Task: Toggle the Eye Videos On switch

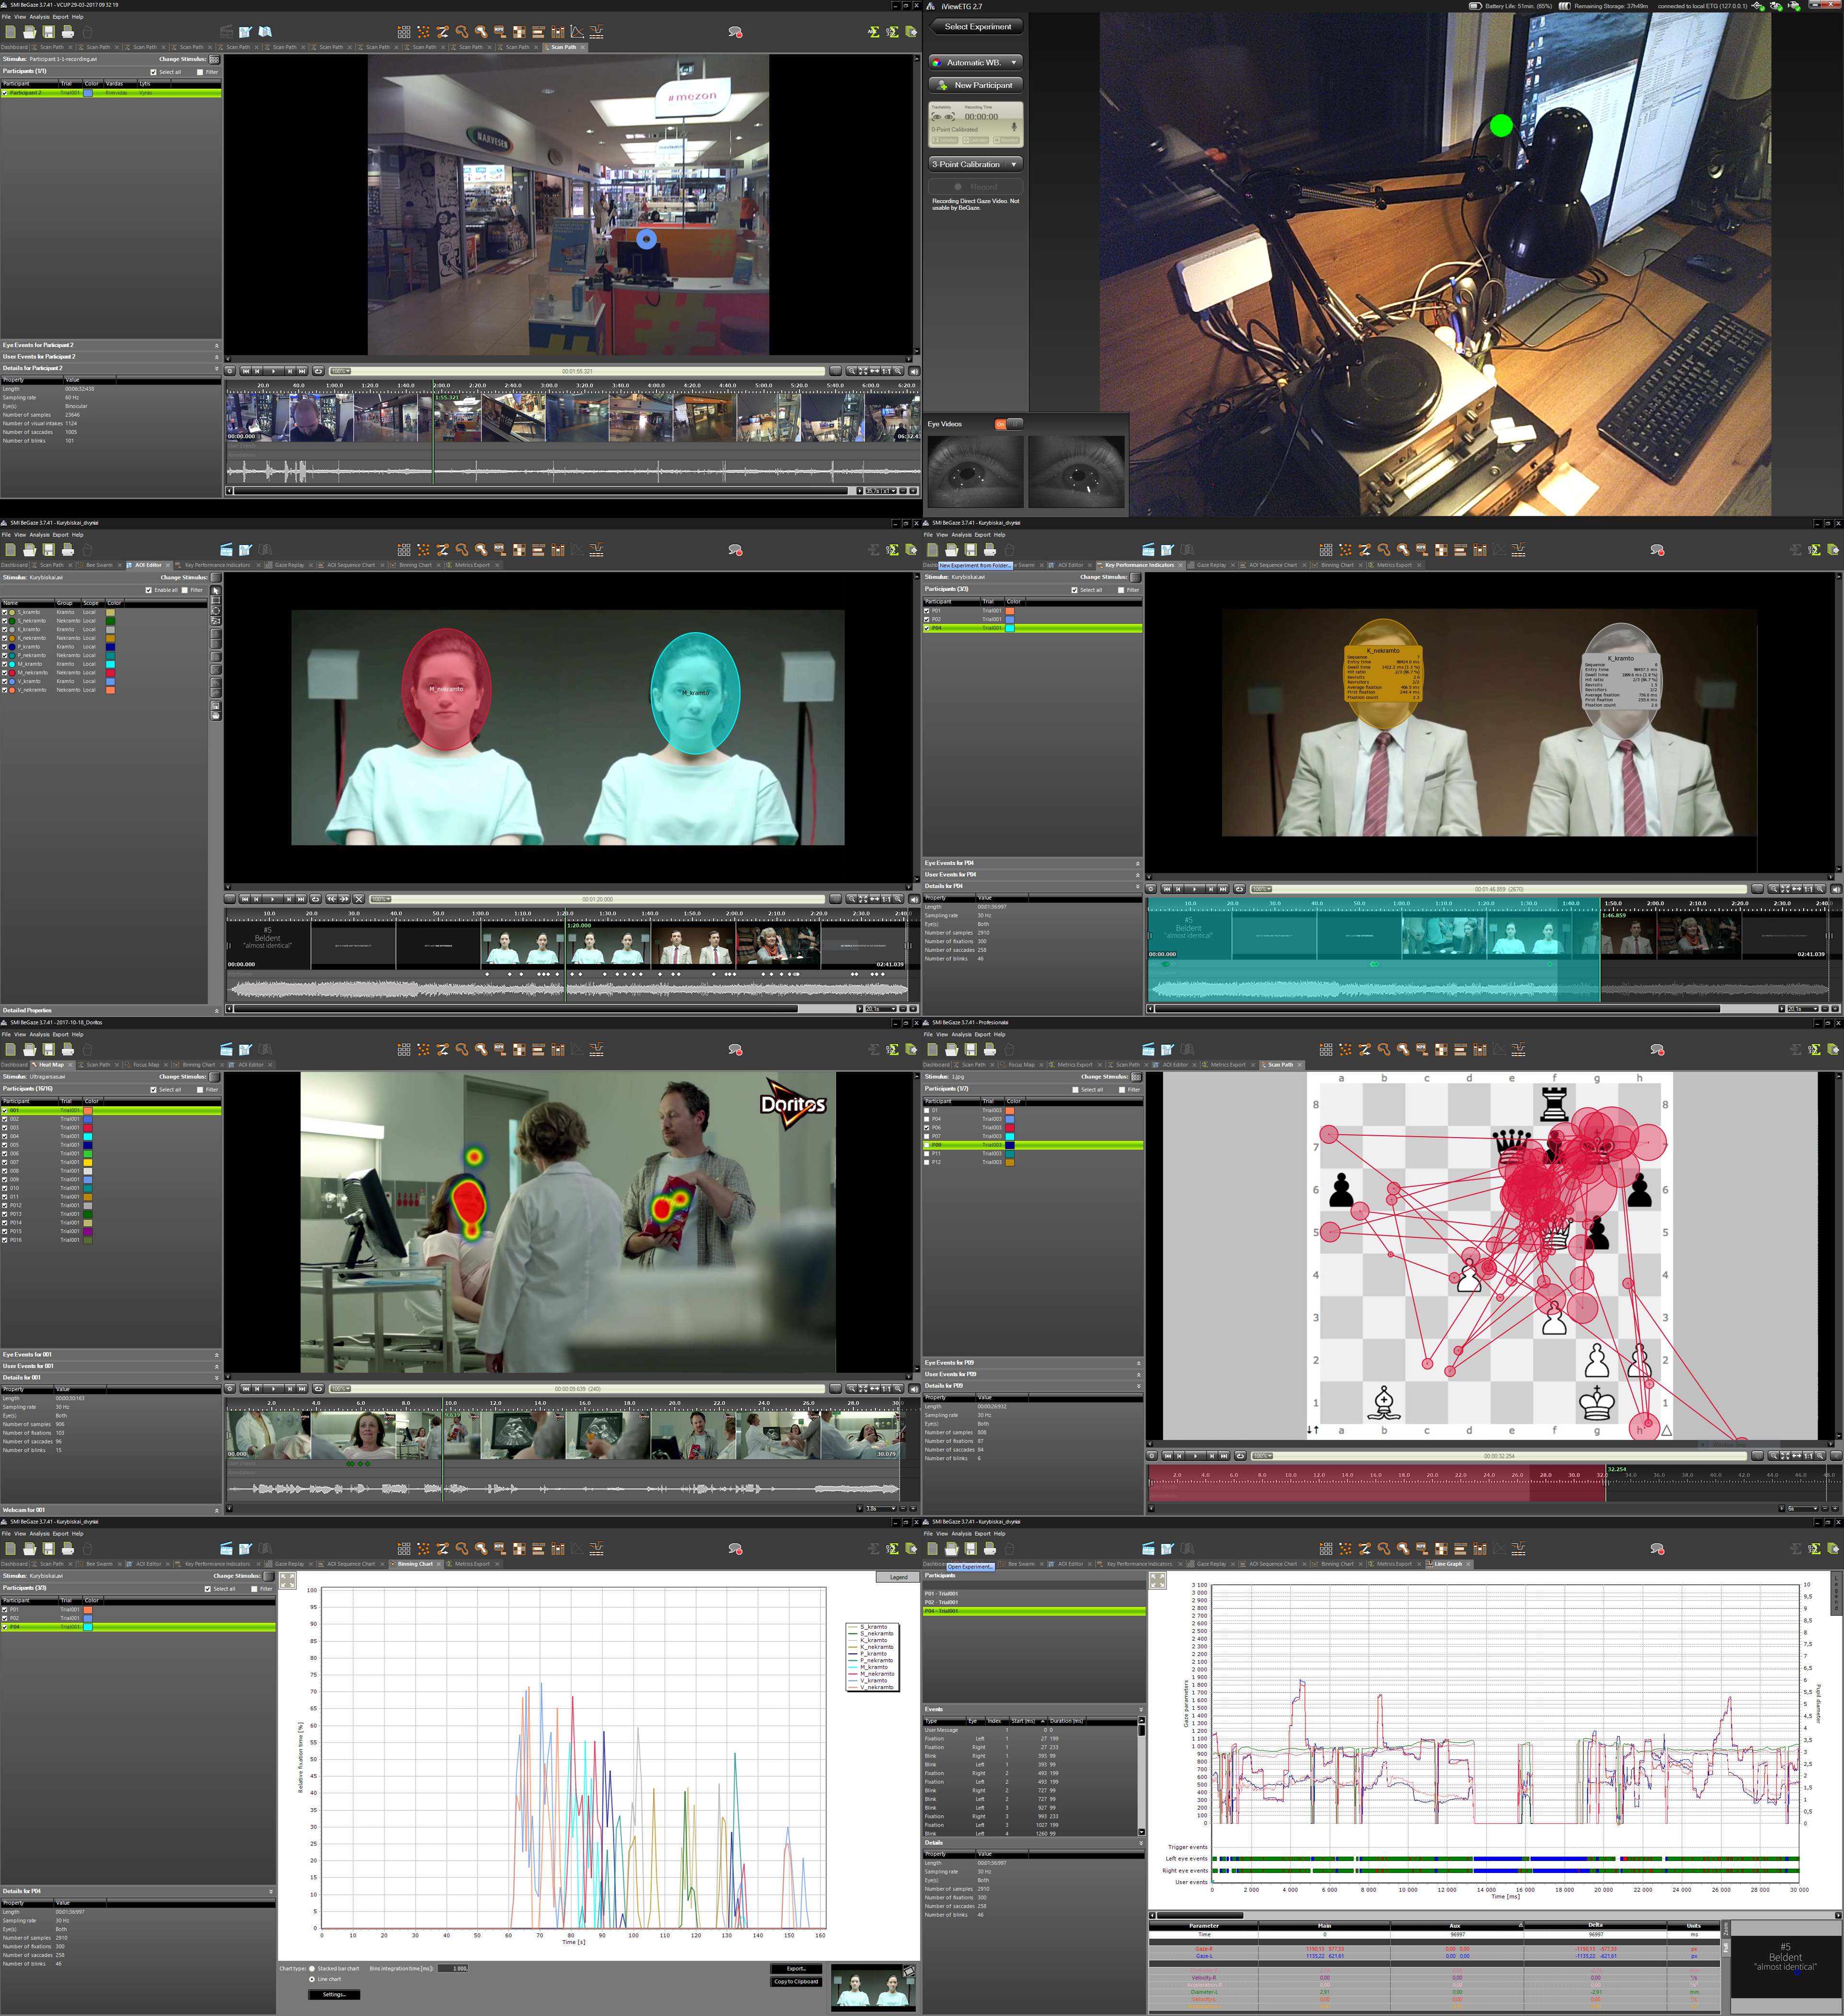Action: coord(1008,424)
